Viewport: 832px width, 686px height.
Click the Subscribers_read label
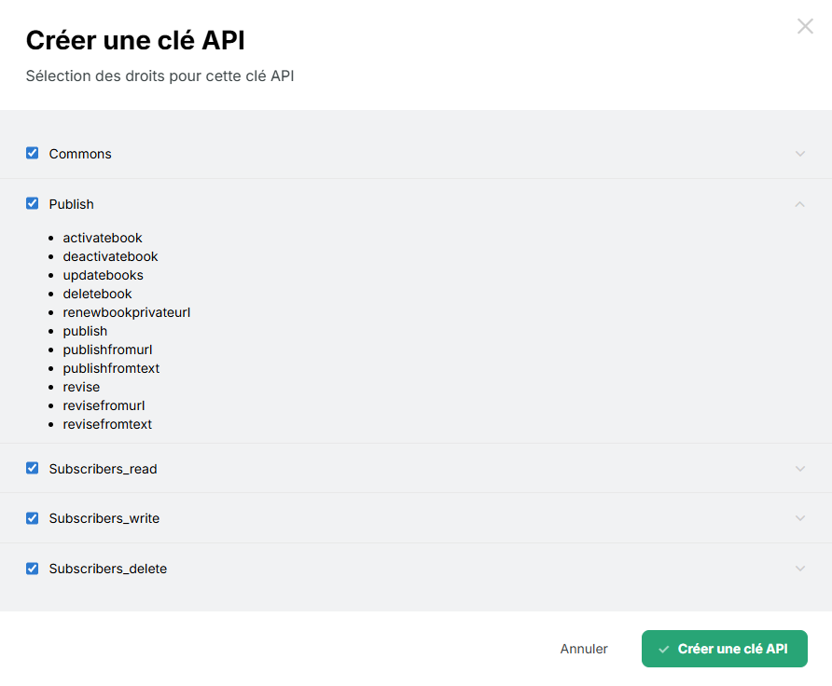click(103, 469)
